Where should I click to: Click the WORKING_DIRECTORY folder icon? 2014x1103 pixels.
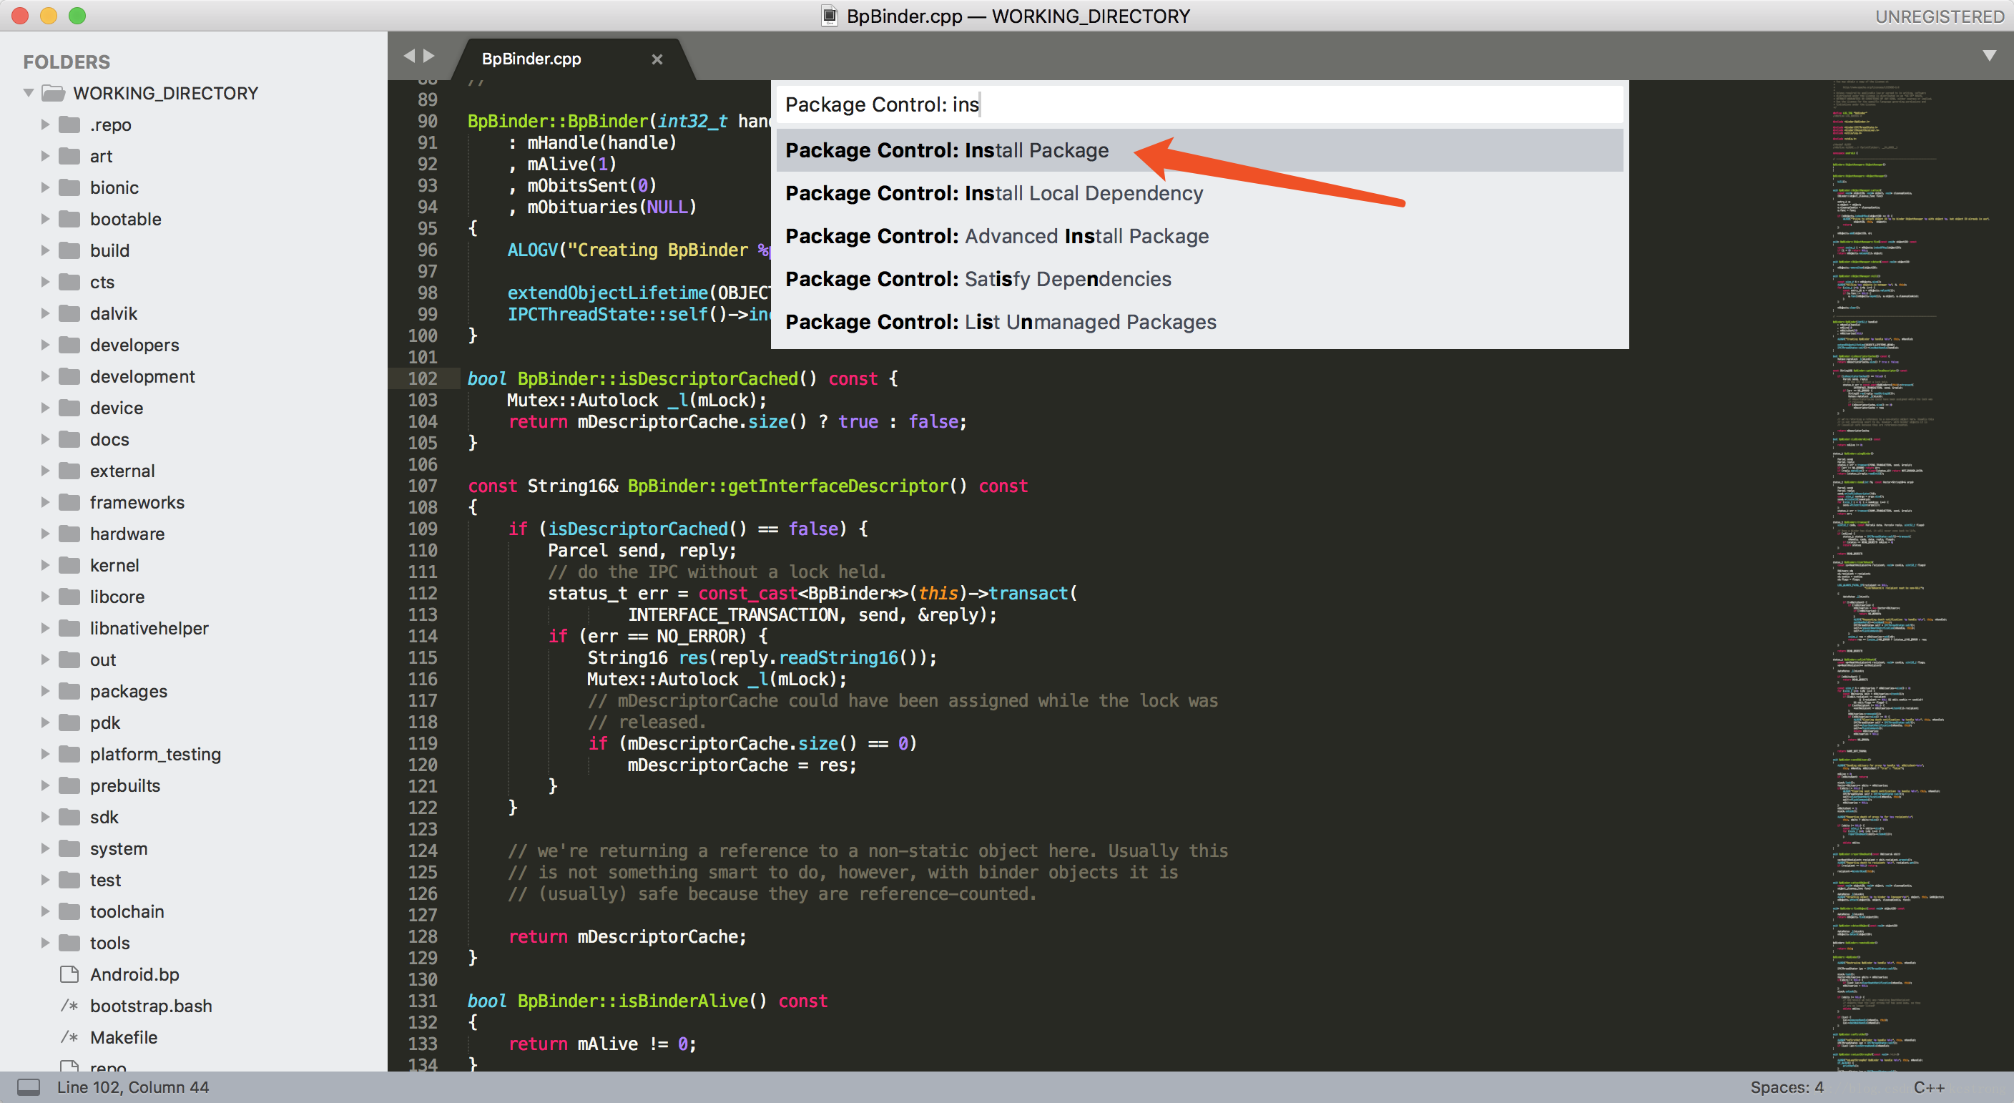[x=53, y=93]
